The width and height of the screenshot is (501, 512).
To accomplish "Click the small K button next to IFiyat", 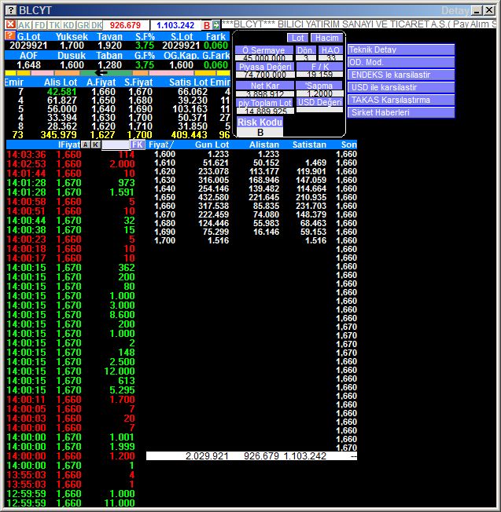I will (x=95, y=144).
